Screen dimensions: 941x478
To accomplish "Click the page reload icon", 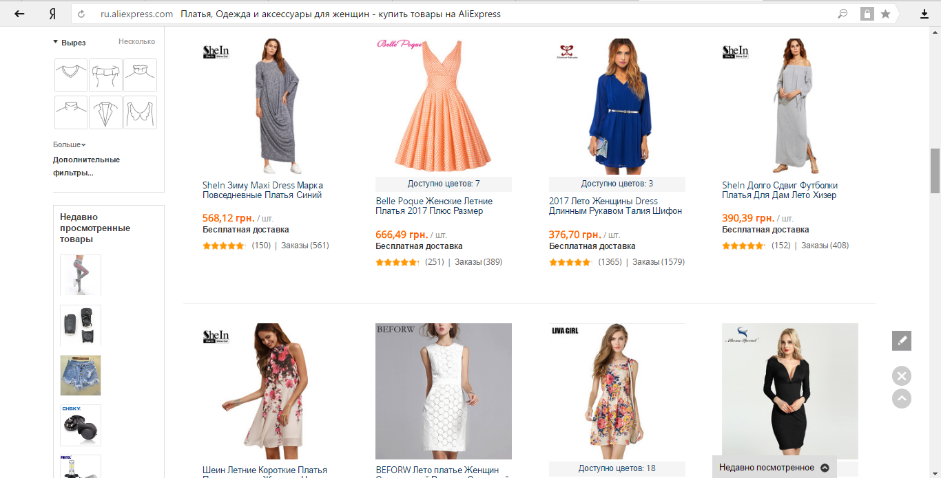I will point(82,14).
